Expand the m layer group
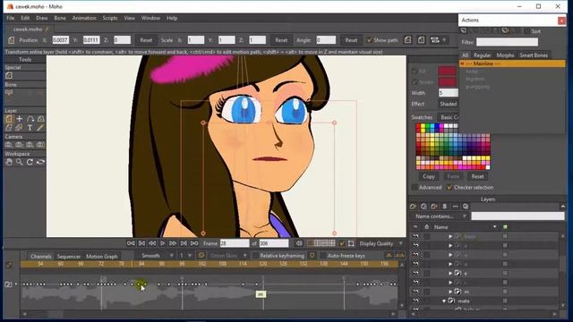The height and width of the screenshot is (322, 573). point(450,292)
